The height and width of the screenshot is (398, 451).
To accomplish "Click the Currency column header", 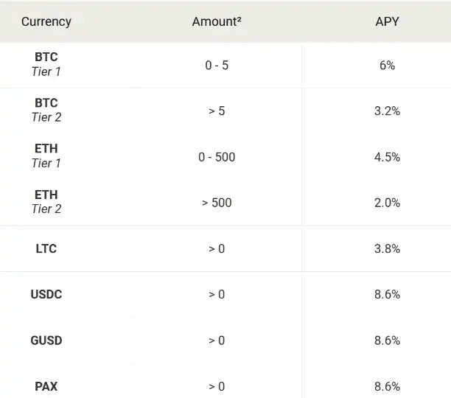I will click(46, 21).
